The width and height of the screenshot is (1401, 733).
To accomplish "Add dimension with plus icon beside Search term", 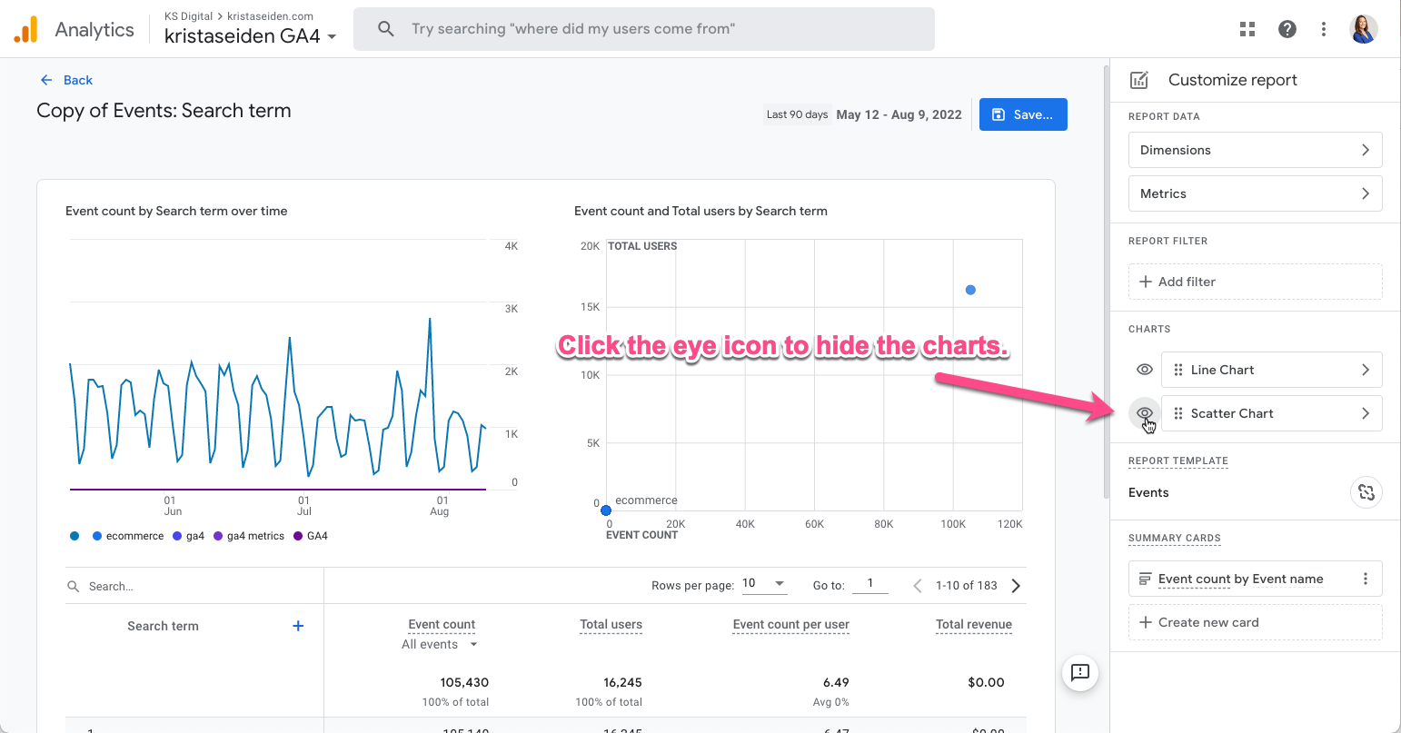I will click(298, 626).
